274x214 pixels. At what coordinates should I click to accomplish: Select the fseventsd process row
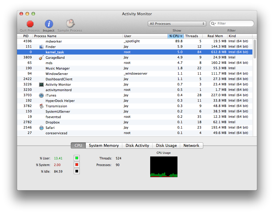(x=135, y=117)
